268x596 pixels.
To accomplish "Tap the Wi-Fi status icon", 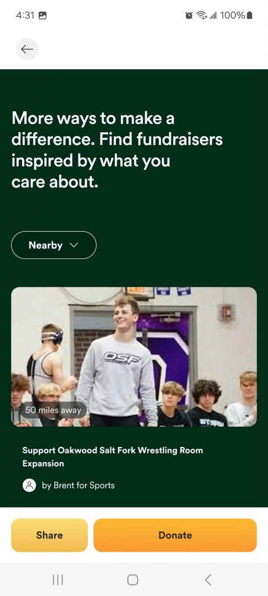I will (202, 15).
